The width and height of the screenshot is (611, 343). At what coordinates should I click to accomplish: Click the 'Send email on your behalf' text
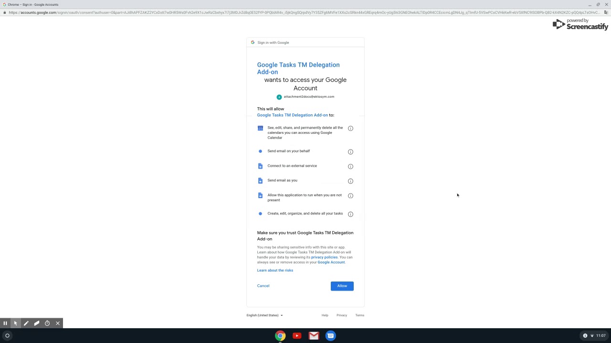289,151
